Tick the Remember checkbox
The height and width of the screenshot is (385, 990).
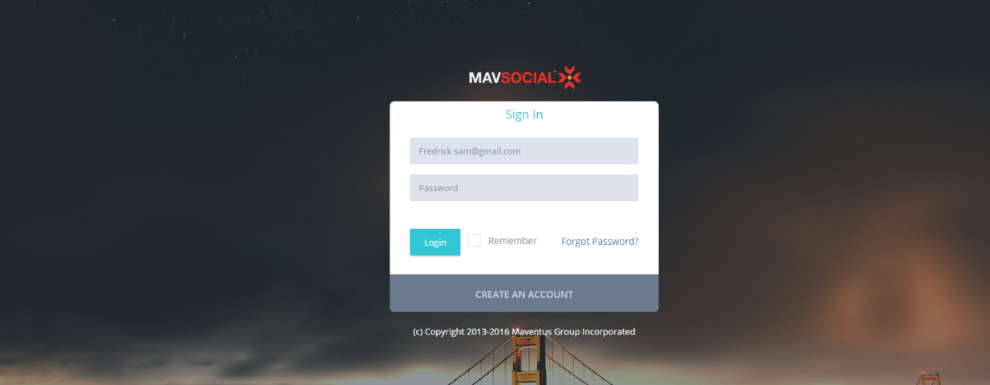point(475,240)
